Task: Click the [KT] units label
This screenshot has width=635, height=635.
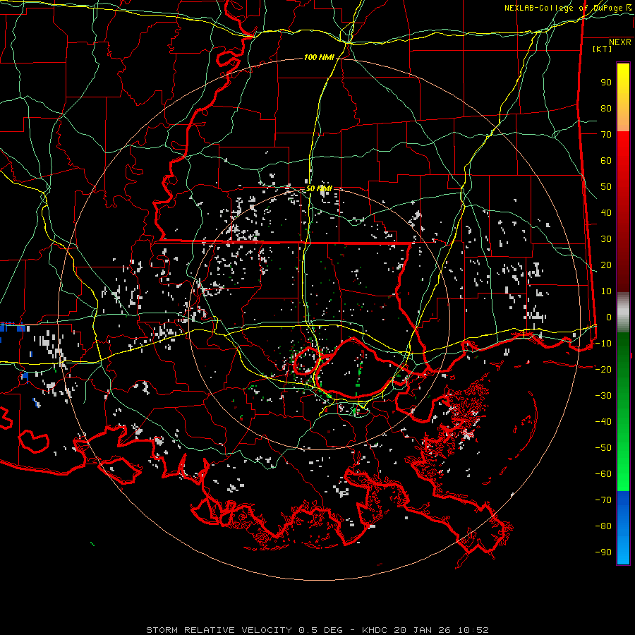Action: 603,49
